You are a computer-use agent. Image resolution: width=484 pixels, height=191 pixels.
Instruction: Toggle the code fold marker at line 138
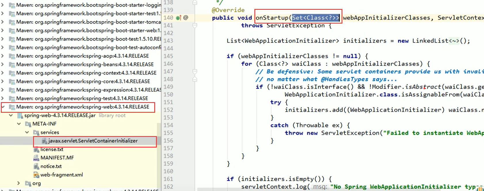(195, 3)
